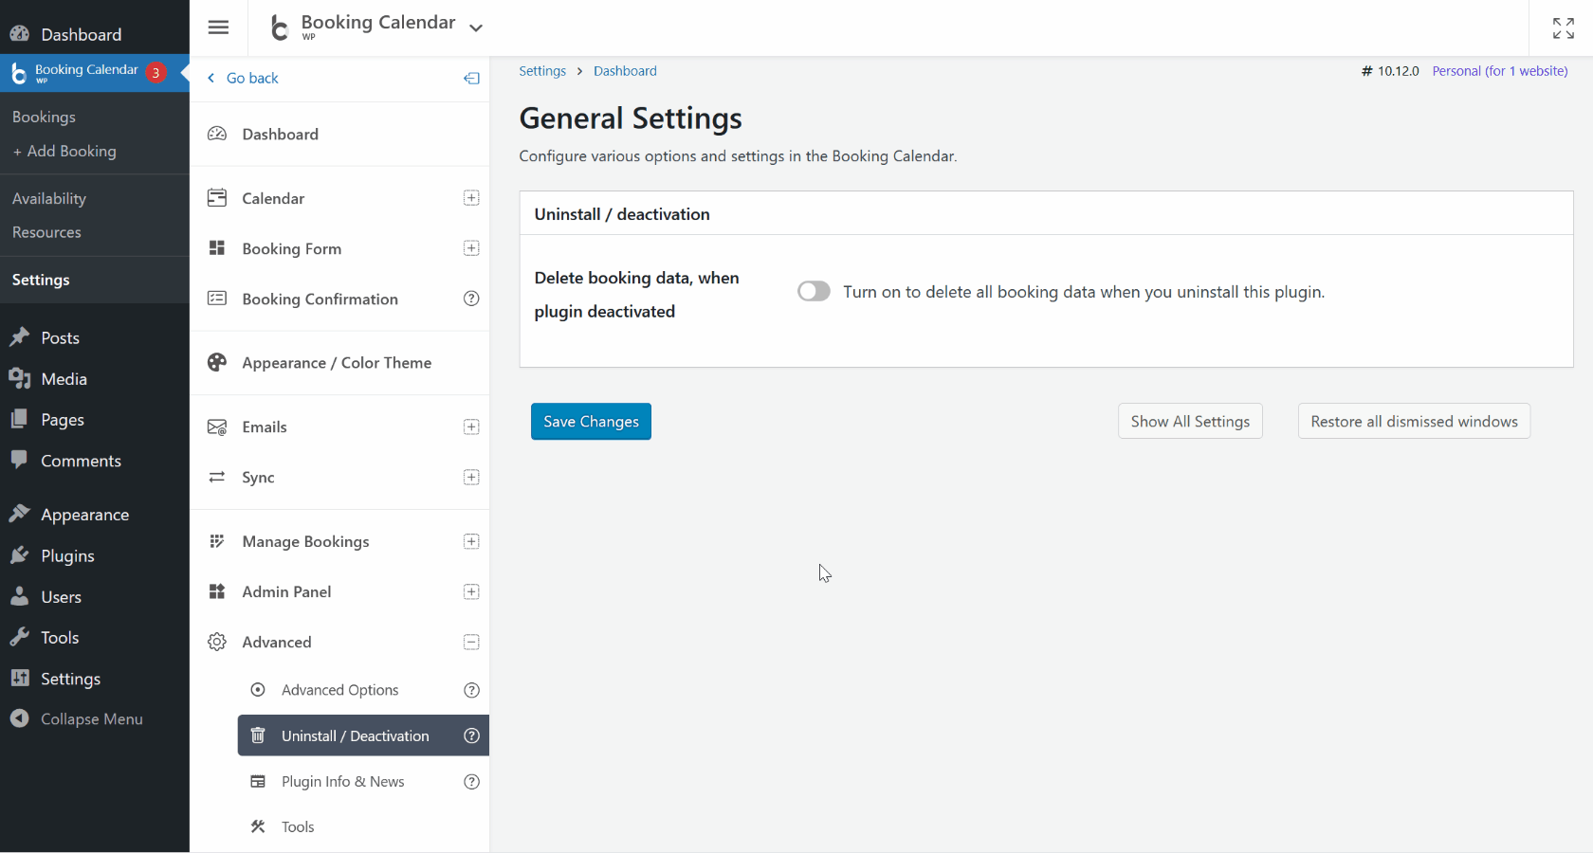
Task: Open the Personal (for 1 website) link
Action: click(1500, 71)
